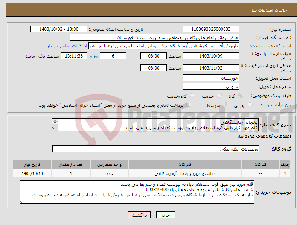Click the تاریخ نیاز column header
Screen dimensions: 297x225
[32, 164]
